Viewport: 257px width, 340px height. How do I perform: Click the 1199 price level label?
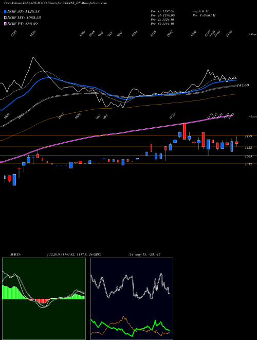249,136
